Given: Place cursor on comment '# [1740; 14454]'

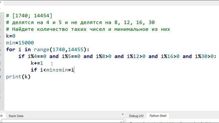Looking at the screenshot, I should click(x=29, y=16).
